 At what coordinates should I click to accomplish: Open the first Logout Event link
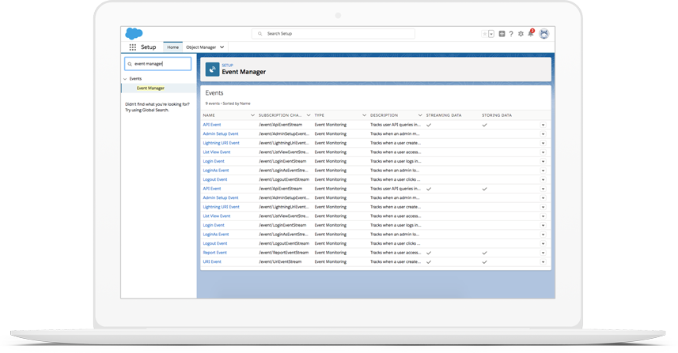tap(215, 179)
